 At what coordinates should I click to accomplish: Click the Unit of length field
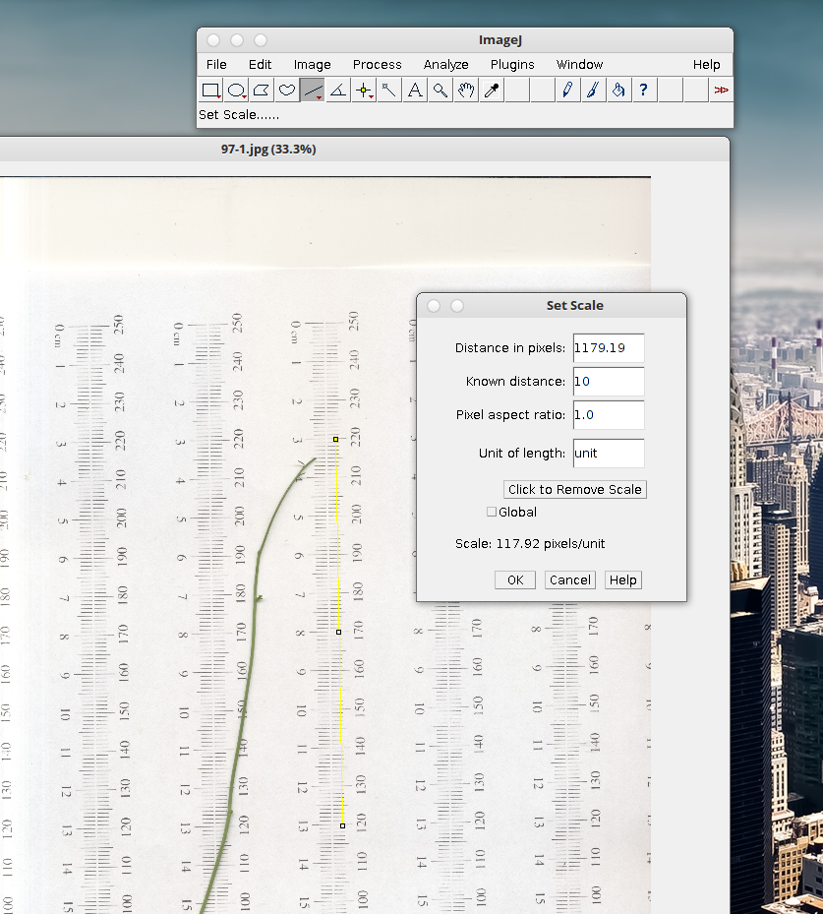pos(607,454)
